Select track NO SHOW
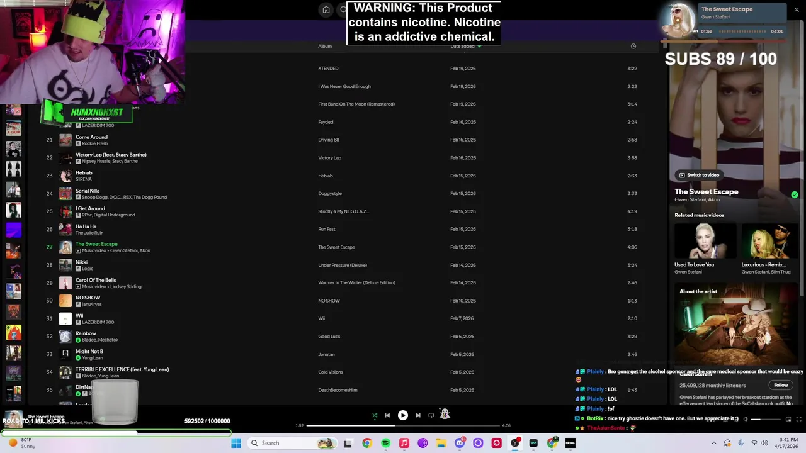The height and width of the screenshot is (453, 806). coord(88,298)
